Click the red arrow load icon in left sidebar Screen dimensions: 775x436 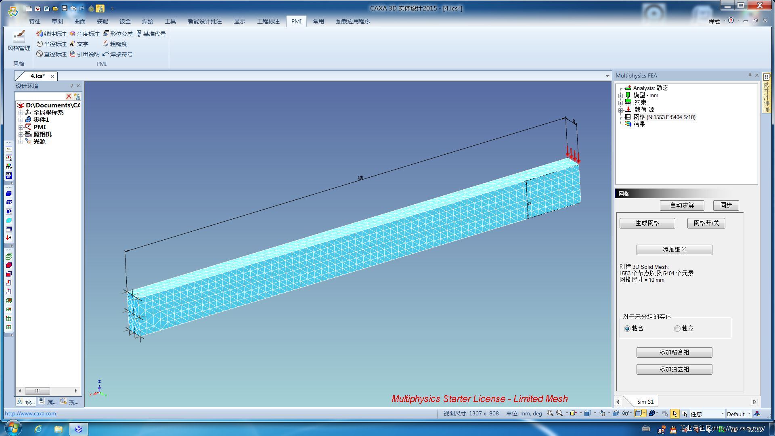pos(9,238)
